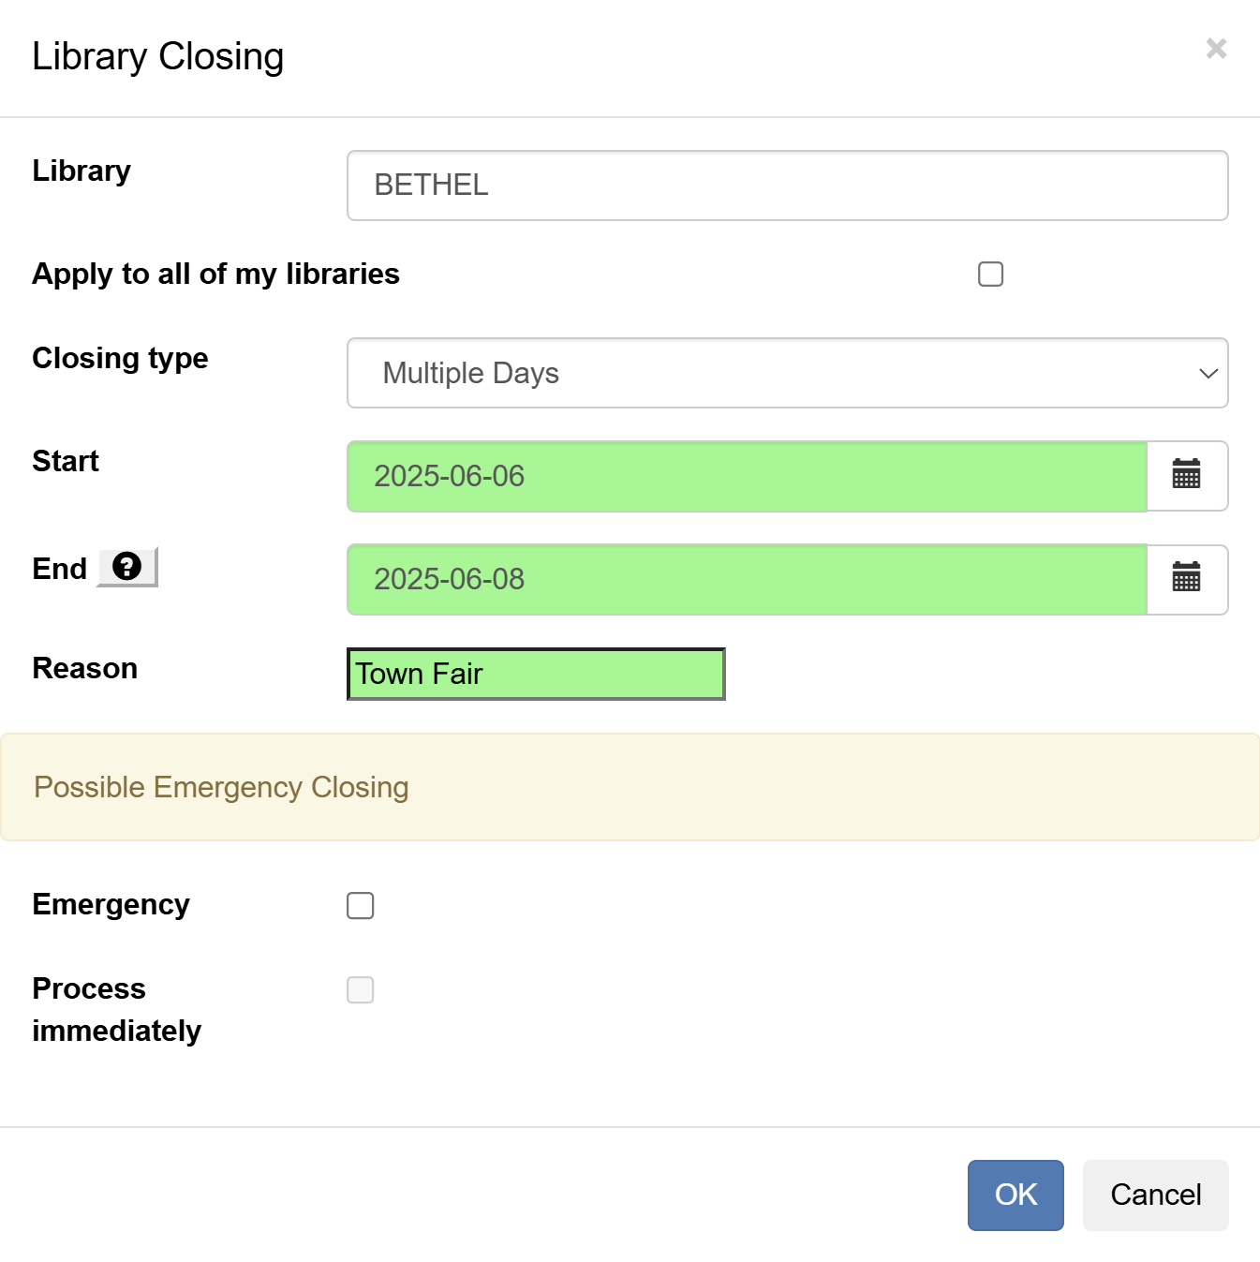Click the help icon next to End

pos(126,566)
